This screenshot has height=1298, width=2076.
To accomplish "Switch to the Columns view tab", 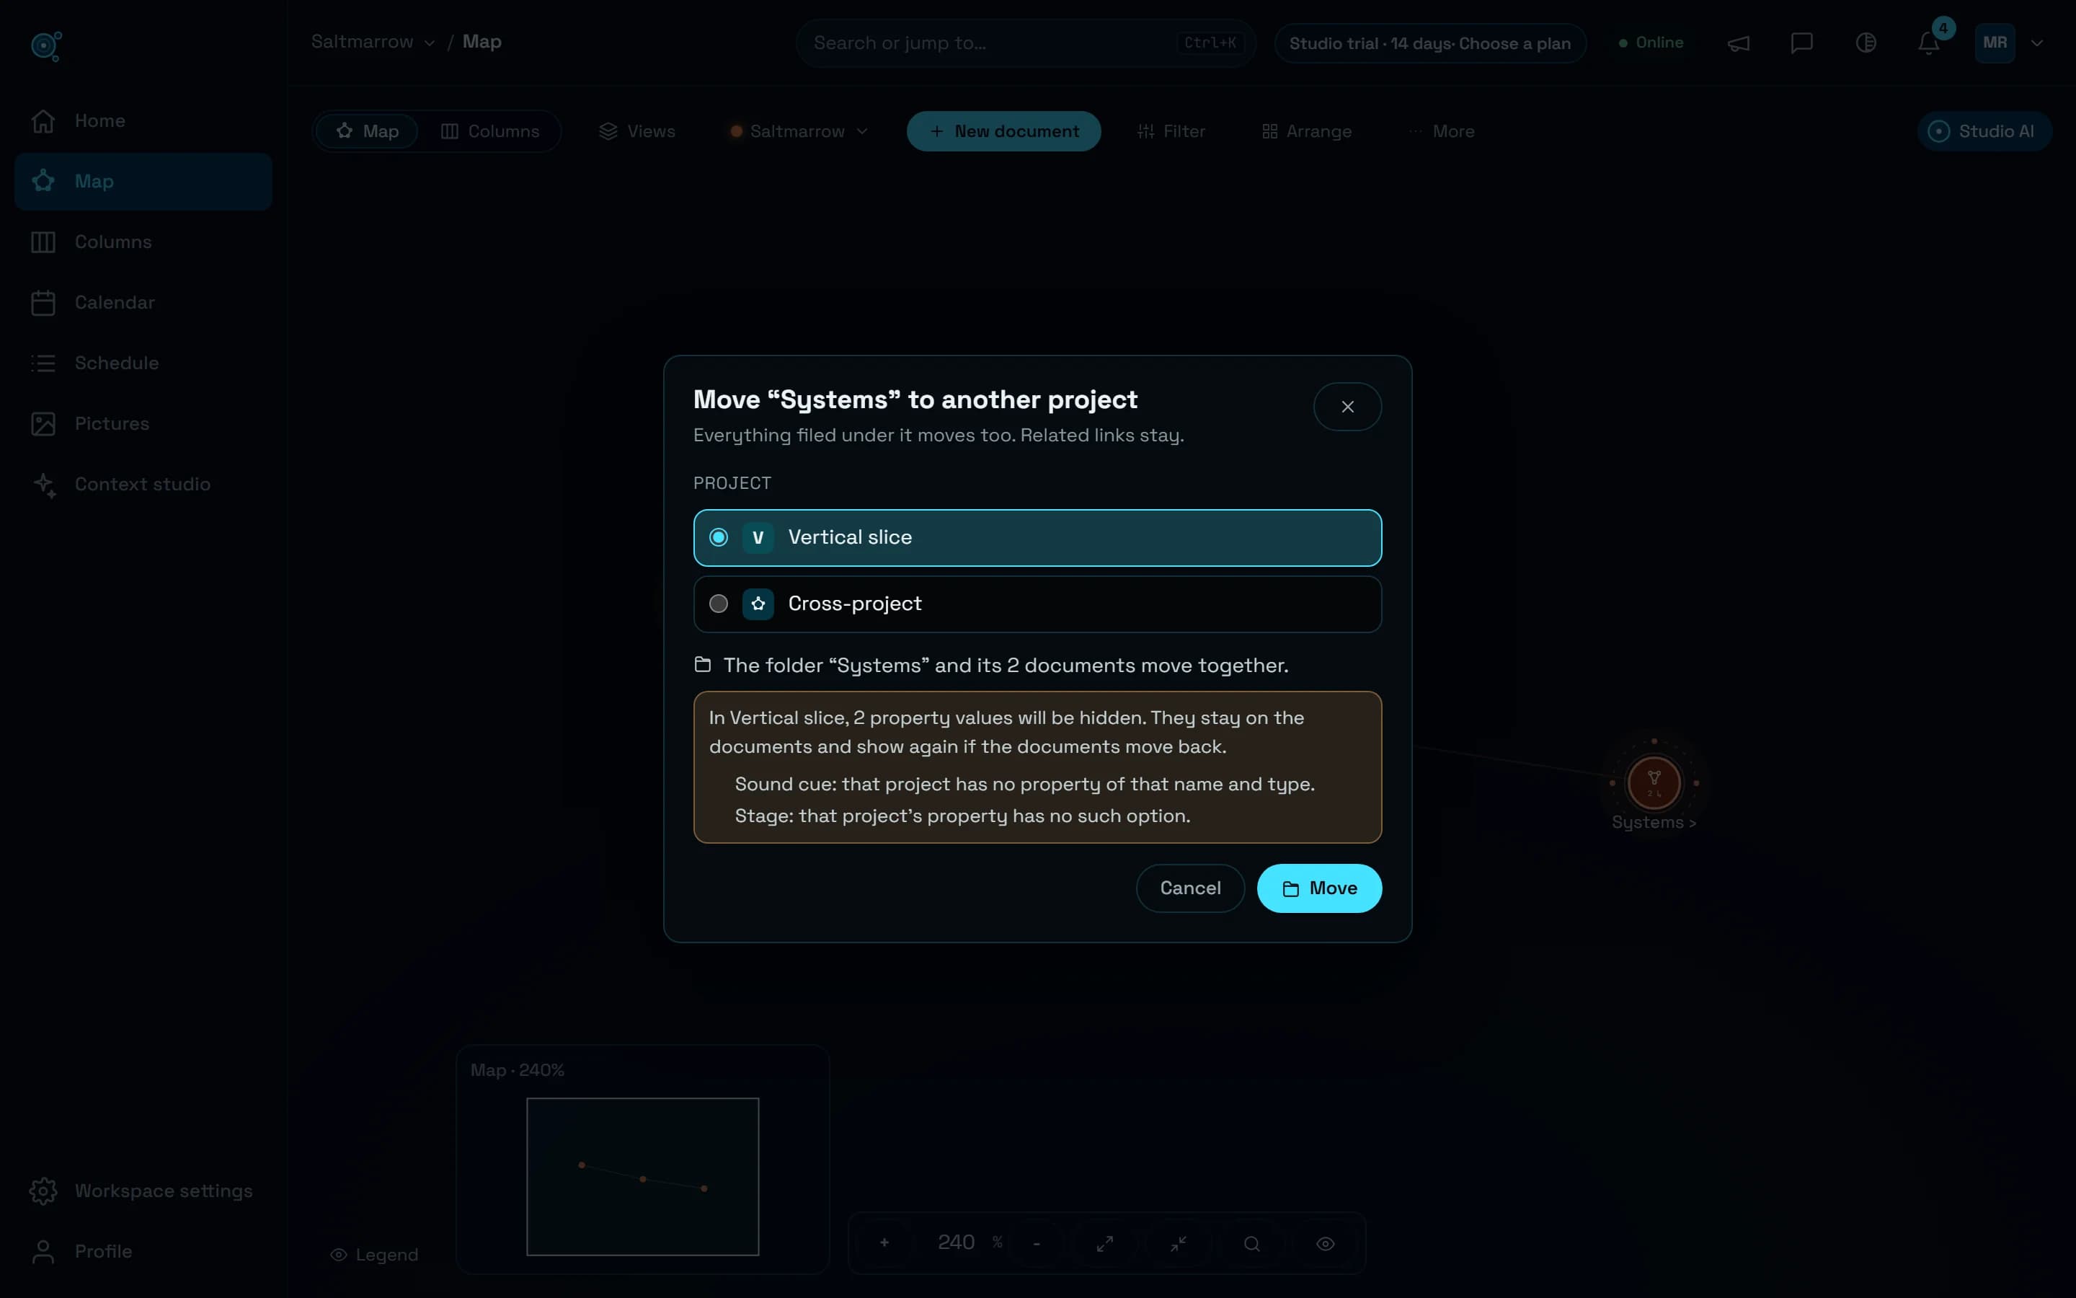I will 490,131.
